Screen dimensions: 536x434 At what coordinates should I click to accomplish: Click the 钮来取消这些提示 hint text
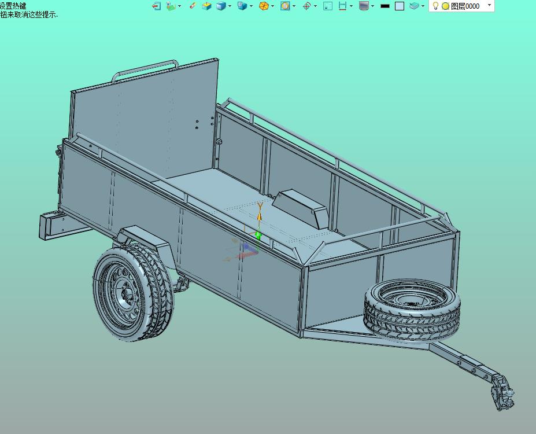tap(29, 14)
